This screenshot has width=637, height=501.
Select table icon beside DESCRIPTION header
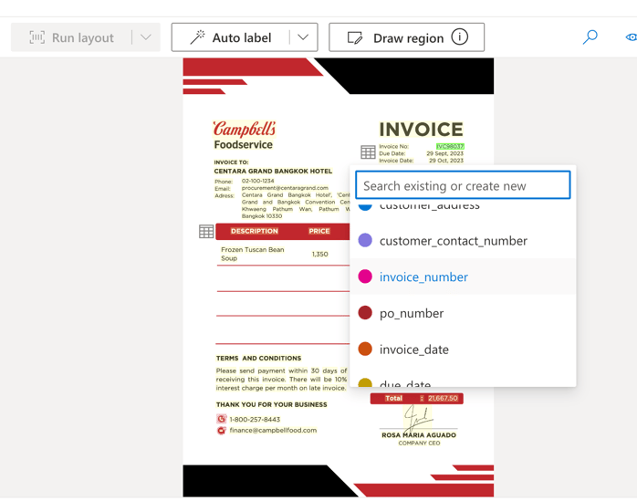206,232
